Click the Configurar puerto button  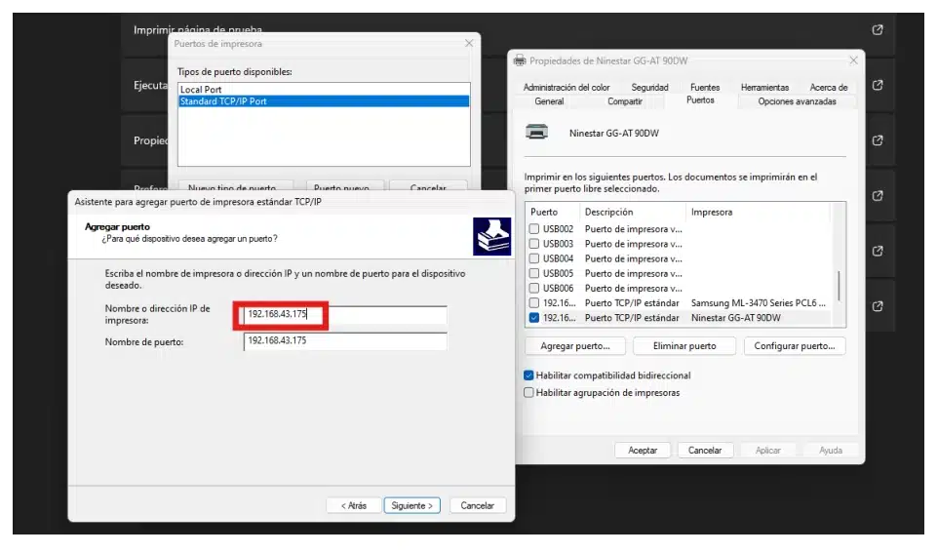(794, 346)
